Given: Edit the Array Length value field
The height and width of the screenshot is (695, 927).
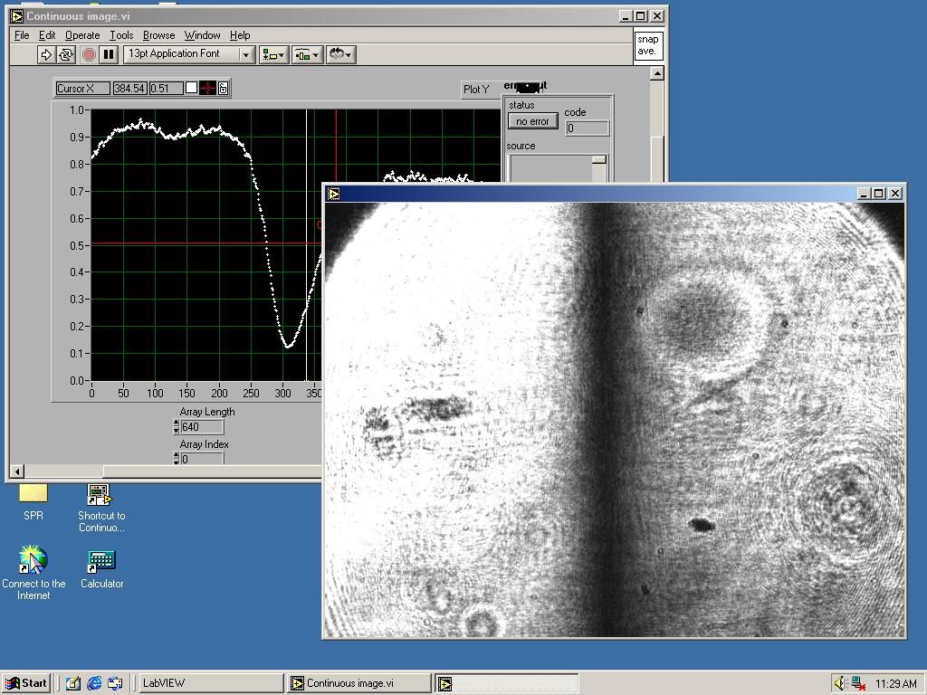Looking at the screenshot, I should click(201, 426).
